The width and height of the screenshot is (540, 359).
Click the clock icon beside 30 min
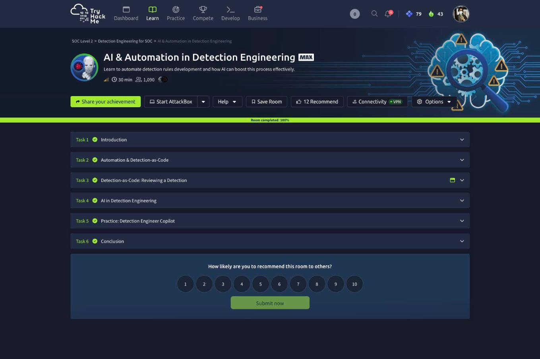pyautogui.click(x=114, y=79)
